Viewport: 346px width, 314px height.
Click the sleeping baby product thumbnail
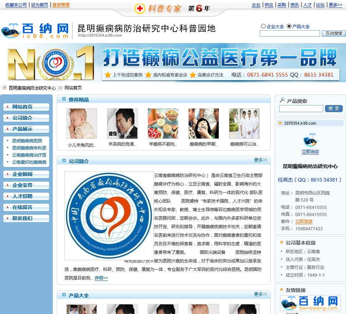click(x=82, y=124)
